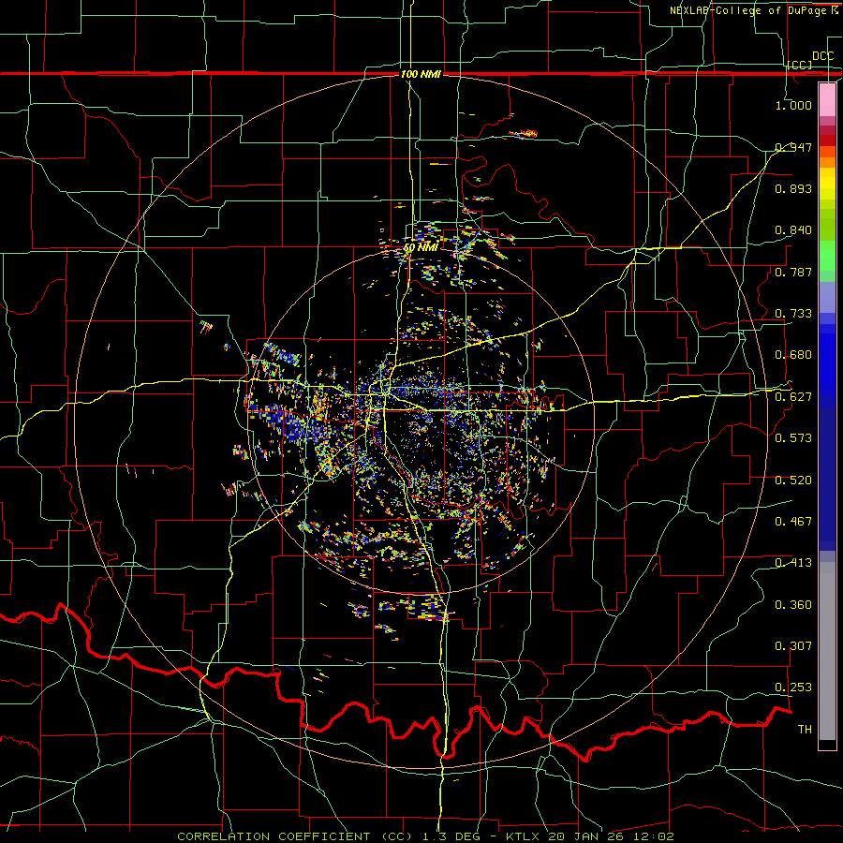
Task: Click the 100 NMI range ring label
Action: (x=421, y=74)
